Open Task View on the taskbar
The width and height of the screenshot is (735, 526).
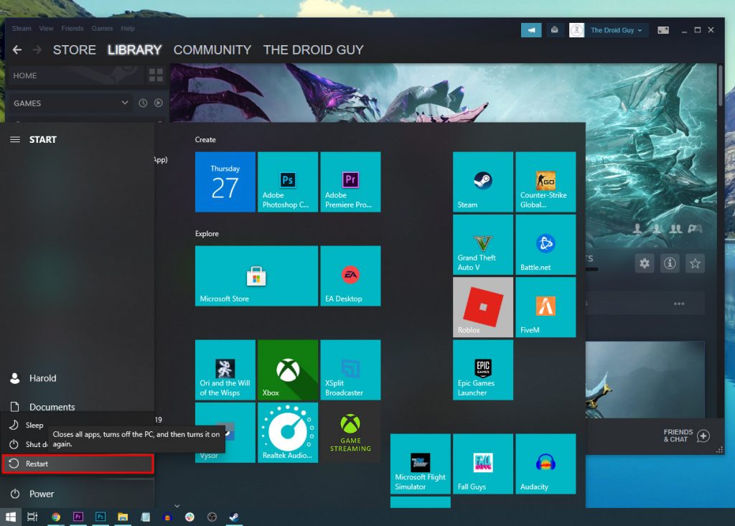click(32, 517)
